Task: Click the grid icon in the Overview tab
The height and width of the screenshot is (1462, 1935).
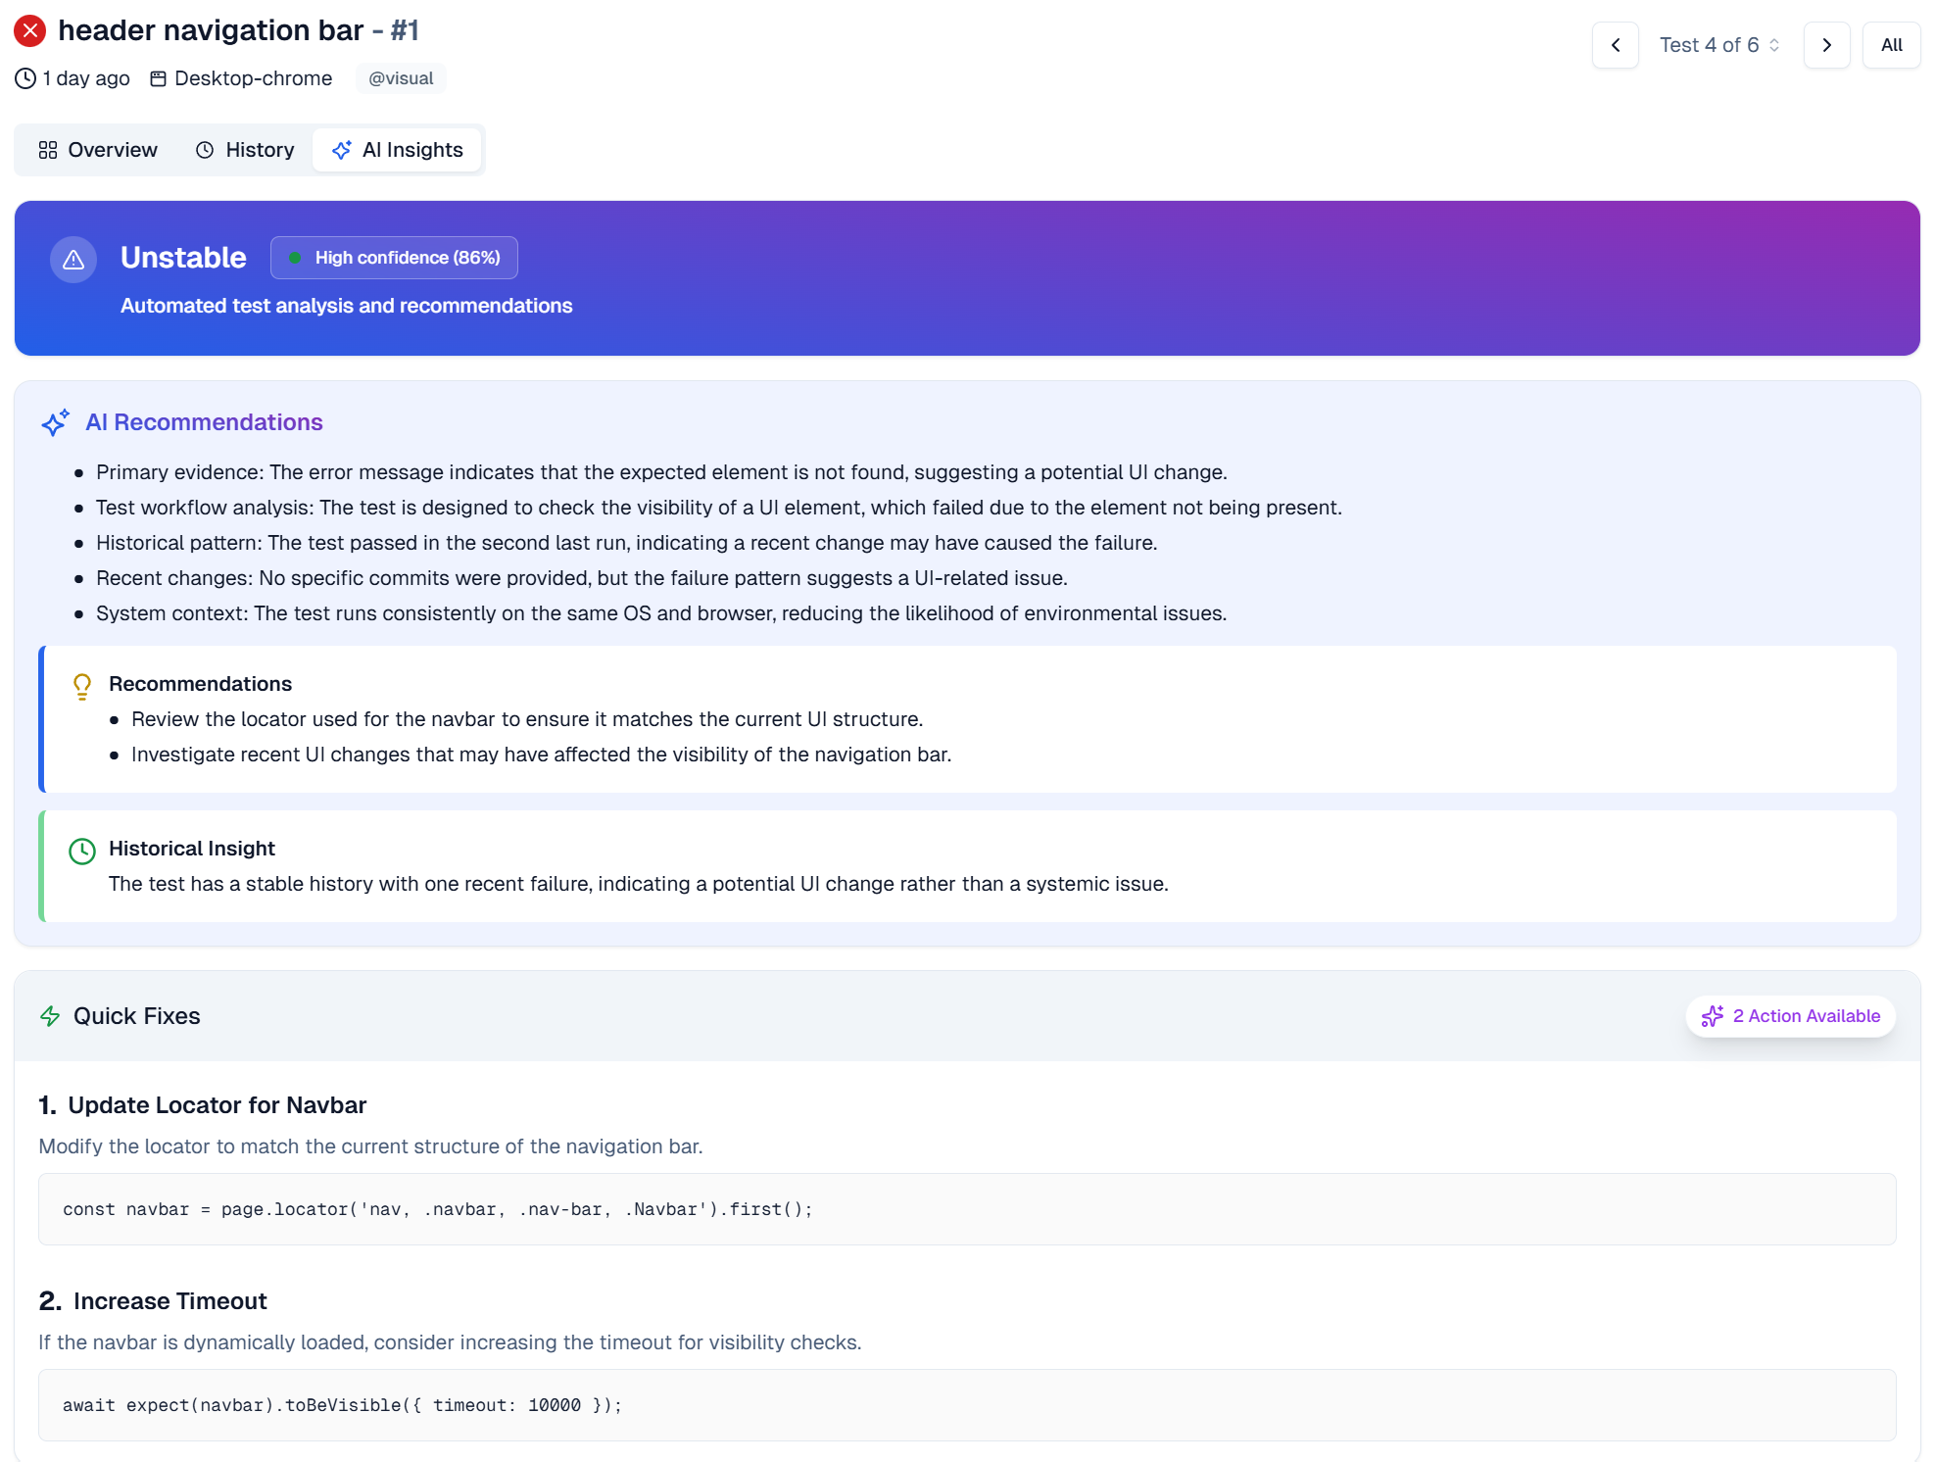Action: click(x=47, y=150)
